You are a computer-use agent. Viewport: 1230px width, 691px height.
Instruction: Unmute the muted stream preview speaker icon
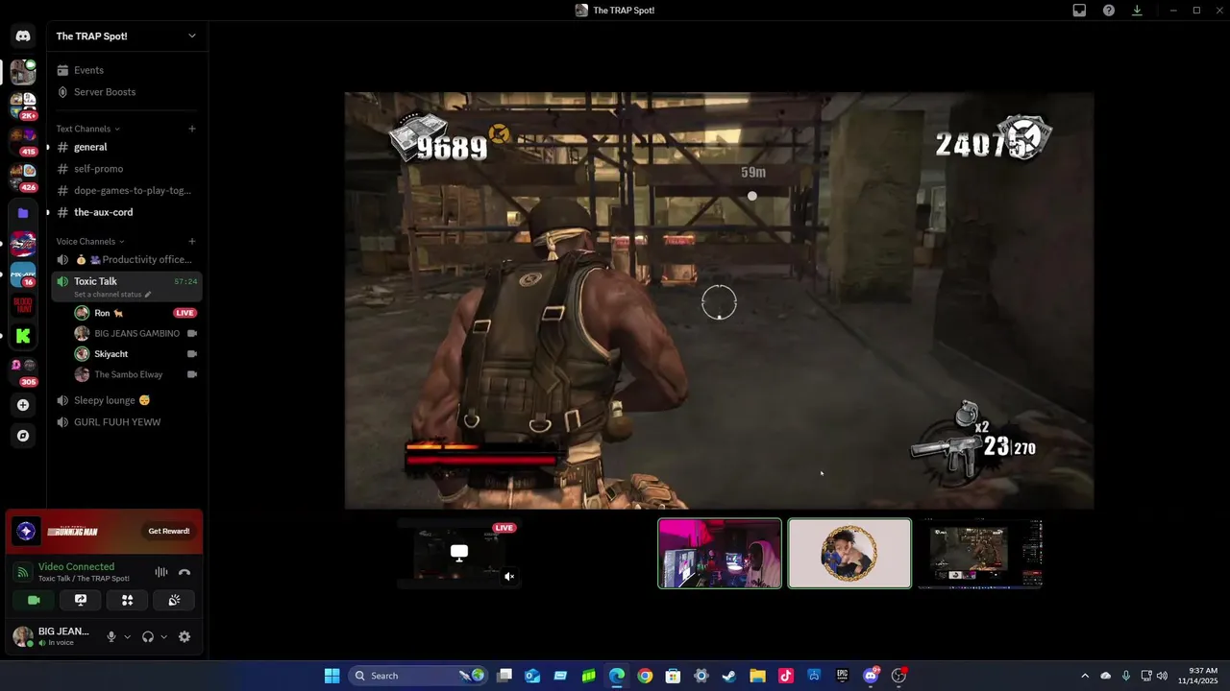tap(509, 577)
